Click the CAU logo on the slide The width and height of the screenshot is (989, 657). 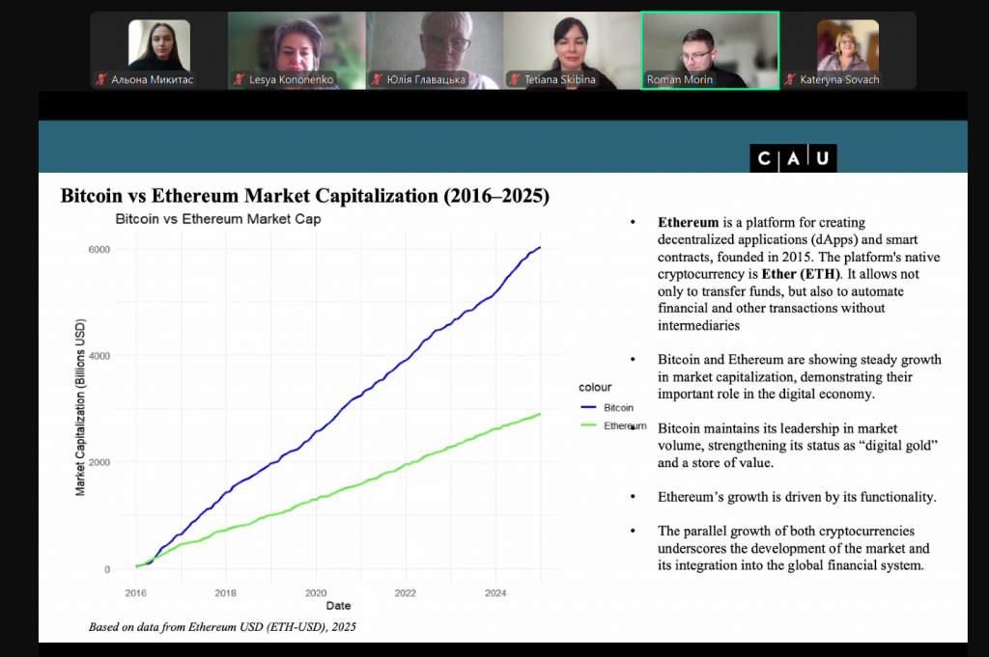click(793, 159)
